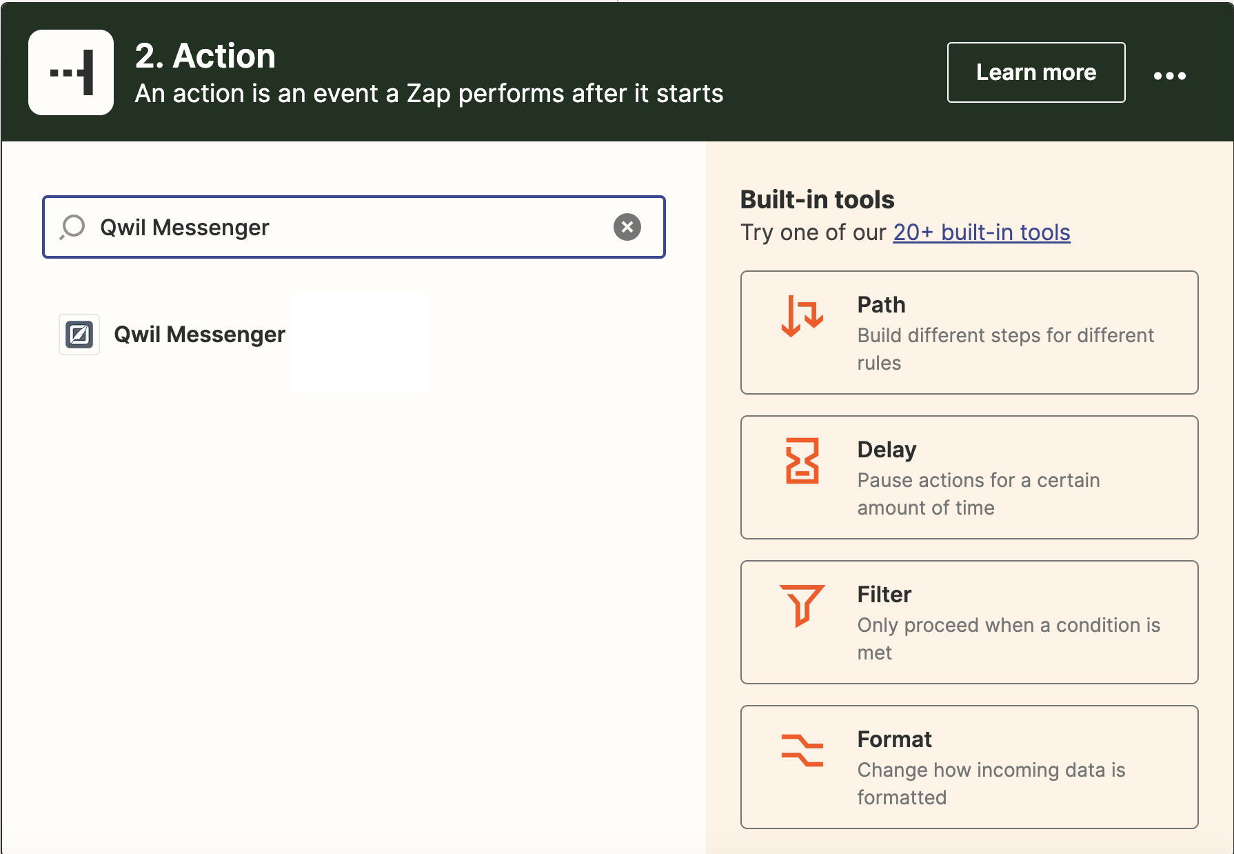The image size is (1234, 854).
Task: Click the Path branching arrows icon
Action: click(802, 315)
